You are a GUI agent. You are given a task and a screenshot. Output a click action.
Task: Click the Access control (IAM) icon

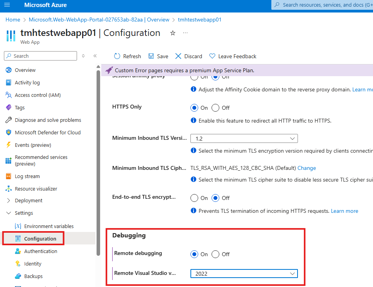[9, 95]
